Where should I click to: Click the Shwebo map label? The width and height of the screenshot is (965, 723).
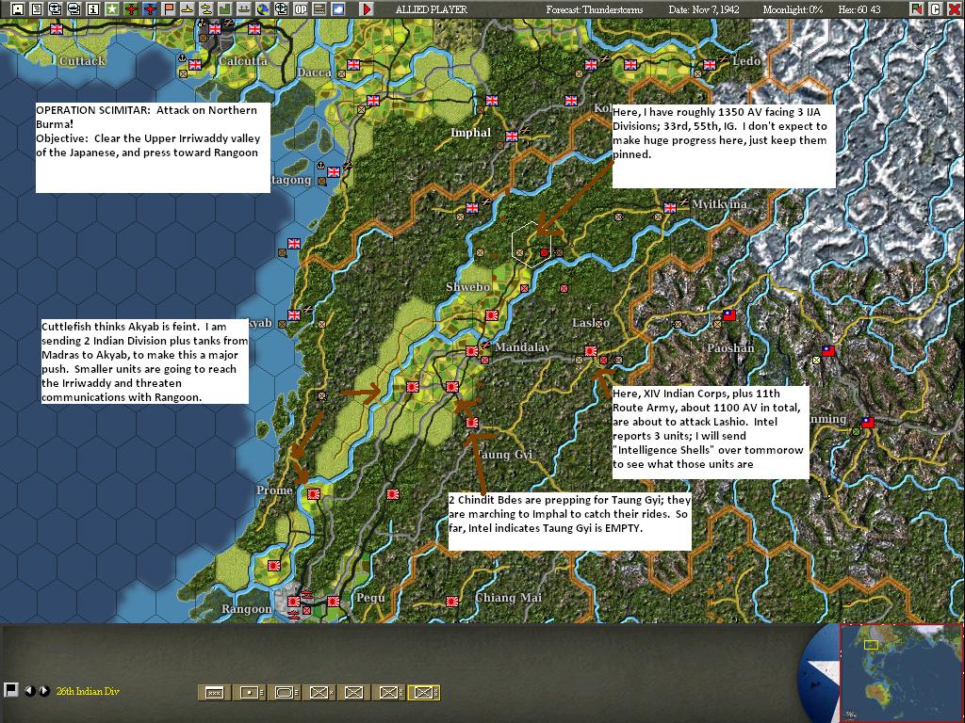(x=467, y=286)
